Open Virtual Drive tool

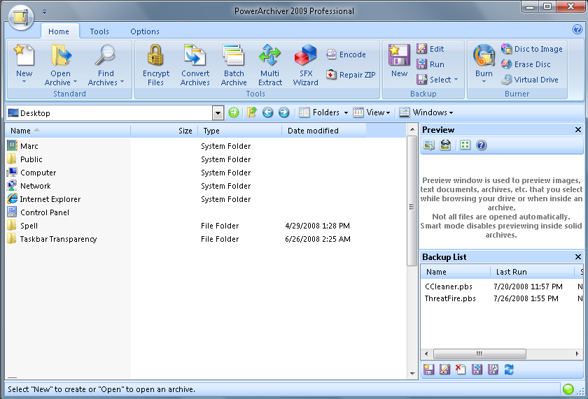[x=530, y=80]
